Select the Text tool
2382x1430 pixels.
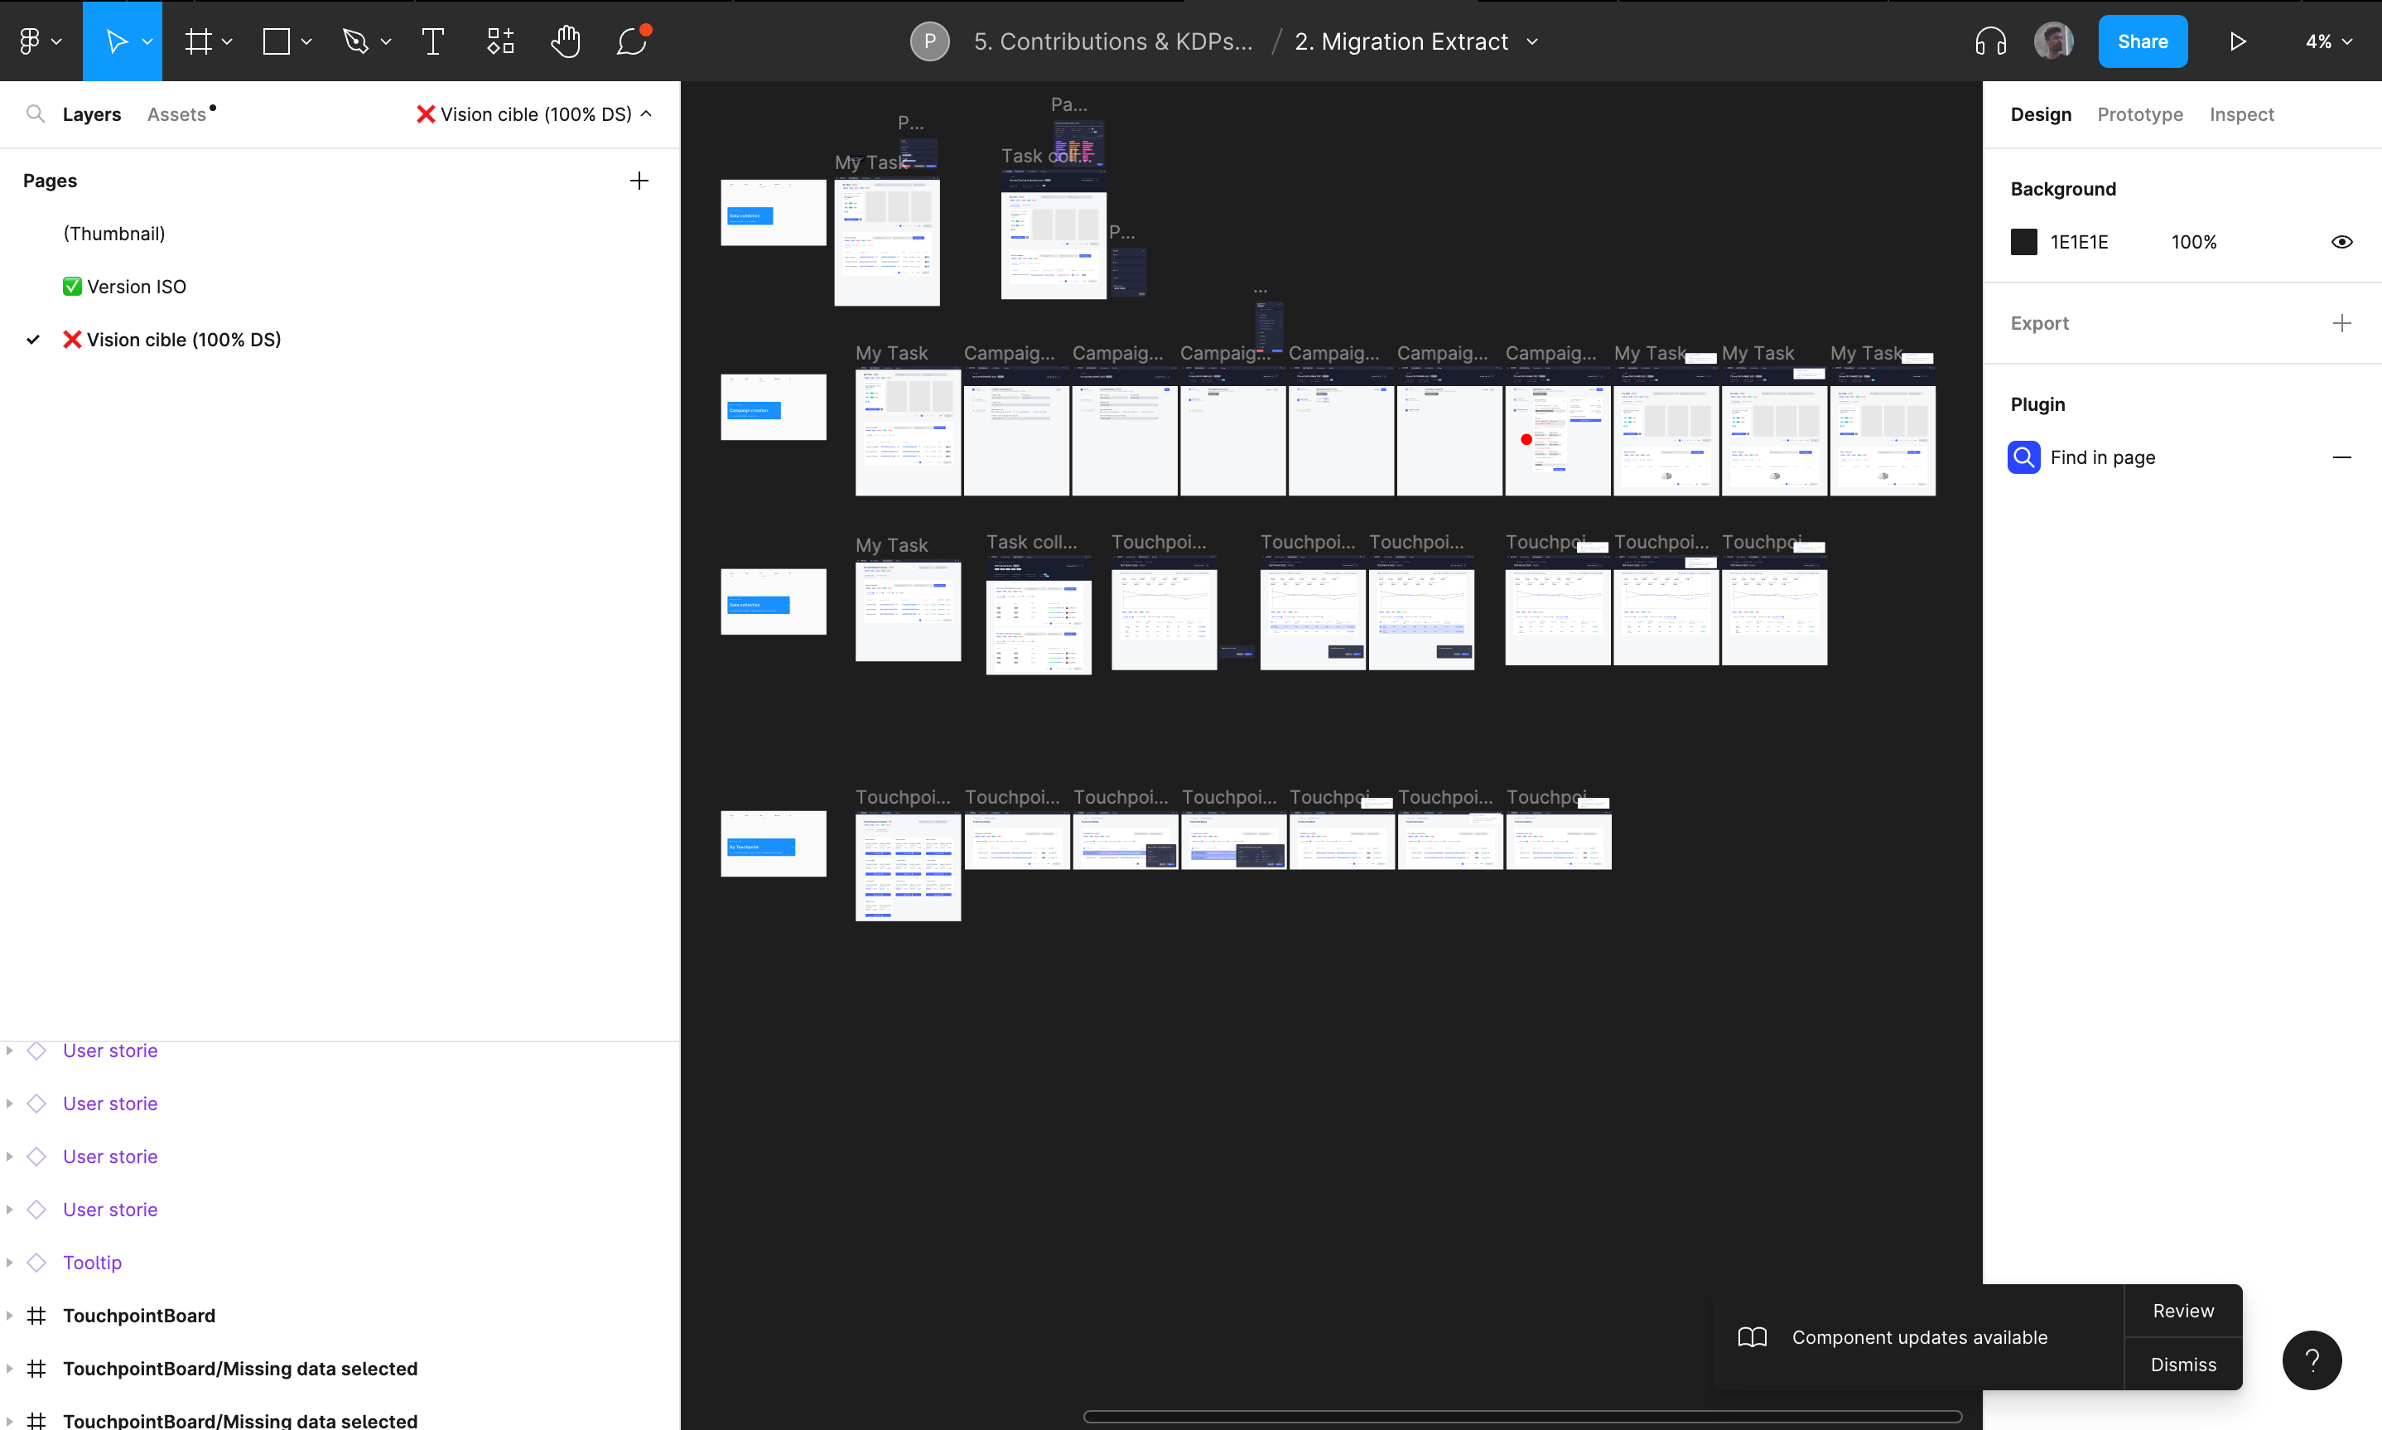(x=432, y=41)
